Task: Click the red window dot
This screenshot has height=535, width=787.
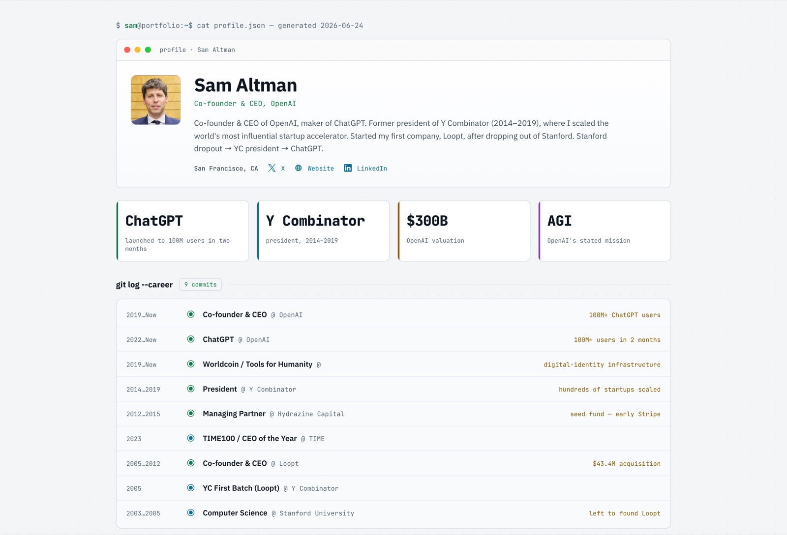Action: coord(127,50)
